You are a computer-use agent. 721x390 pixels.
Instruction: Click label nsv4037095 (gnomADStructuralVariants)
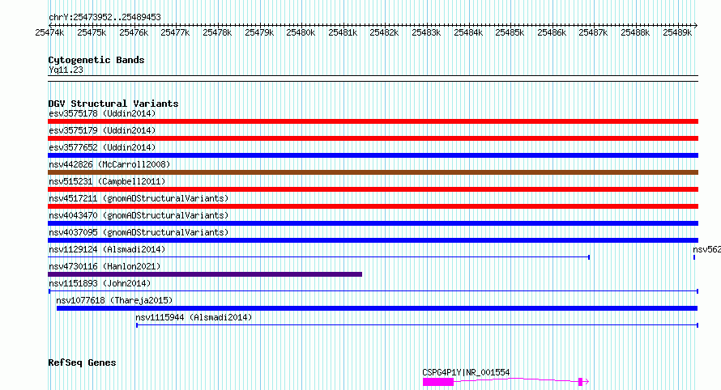pos(139,232)
